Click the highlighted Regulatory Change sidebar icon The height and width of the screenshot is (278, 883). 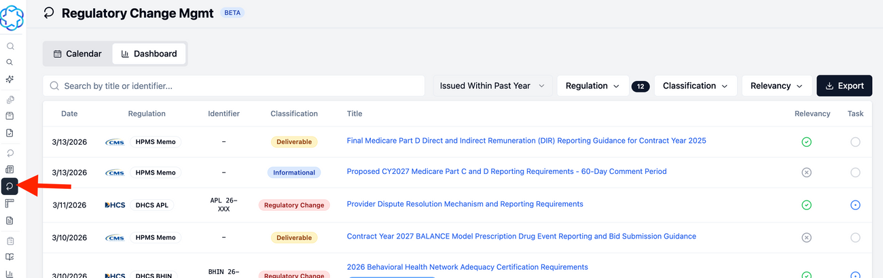click(x=10, y=186)
